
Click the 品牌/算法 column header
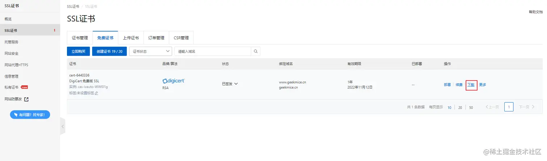coord(170,64)
